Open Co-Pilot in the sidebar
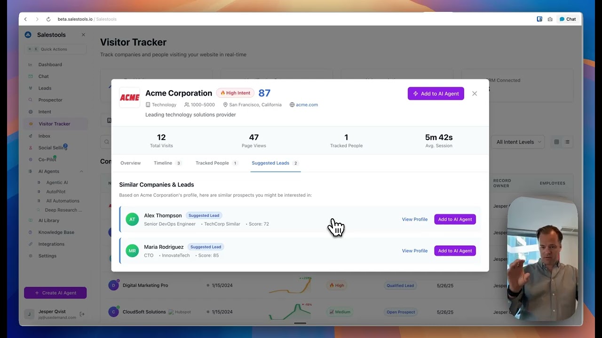Screen dimensions: 602x338 coord(47,160)
